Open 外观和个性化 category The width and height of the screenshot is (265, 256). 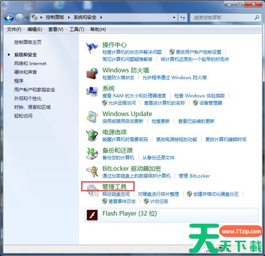pos(28,99)
